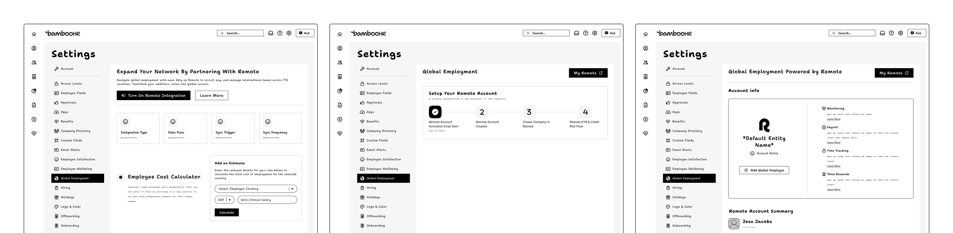This screenshot has height=233, width=953.
Task: Turn On Remote Integration
Action: (x=154, y=96)
